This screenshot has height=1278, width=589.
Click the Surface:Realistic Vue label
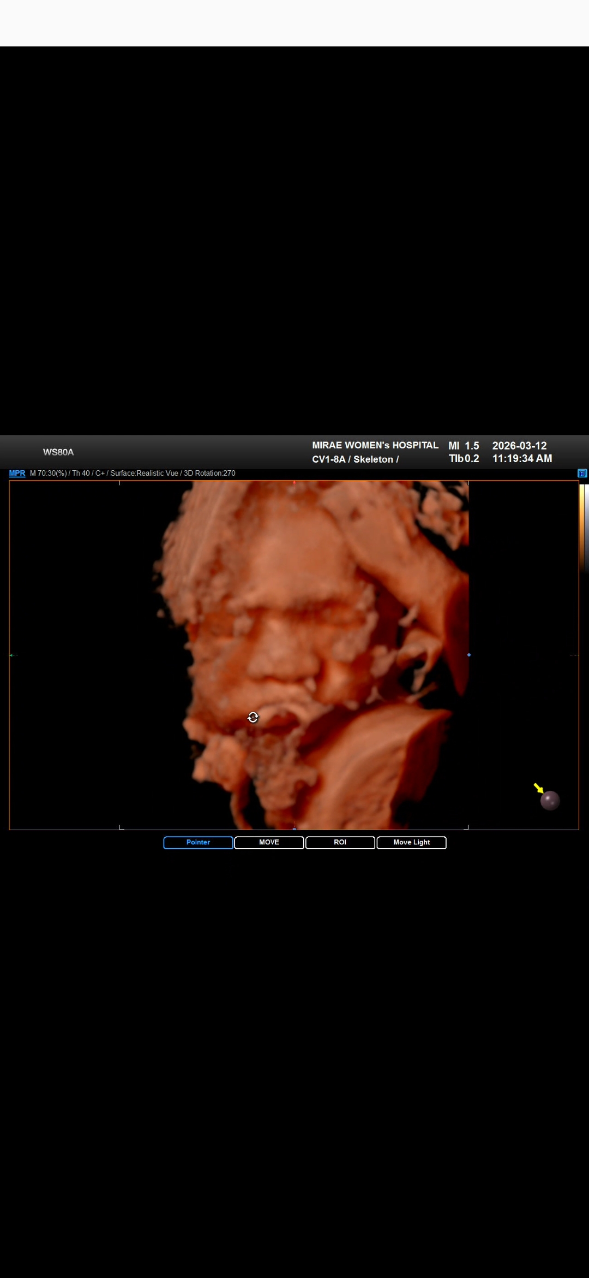[144, 474]
